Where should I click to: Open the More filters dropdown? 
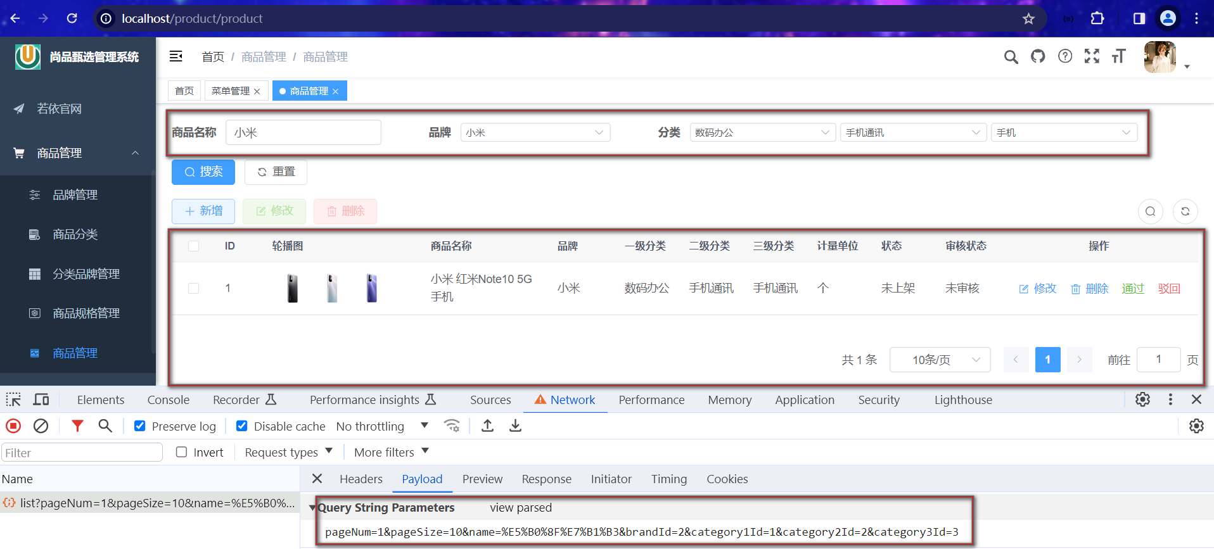pyautogui.click(x=391, y=452)
